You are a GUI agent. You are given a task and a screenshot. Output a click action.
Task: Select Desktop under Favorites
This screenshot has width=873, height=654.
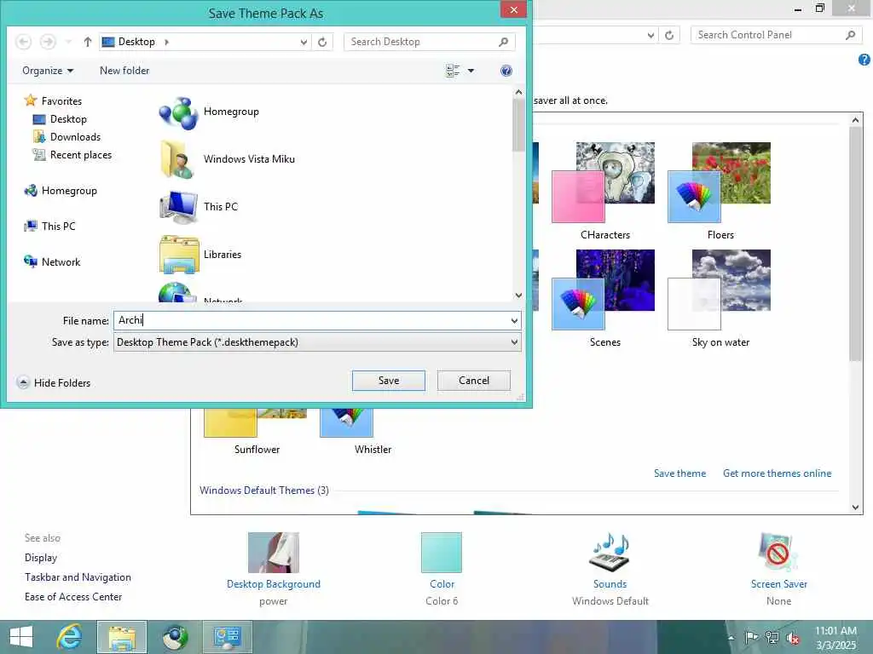click(x=60, y=119)
